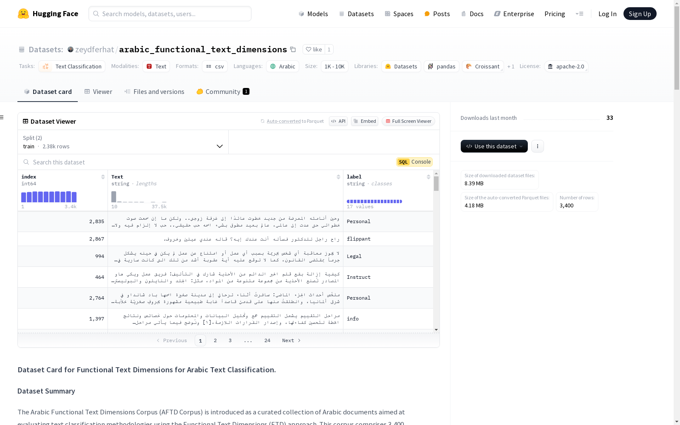Click the search magnifier in dataset search

click(x=26, y=162)
